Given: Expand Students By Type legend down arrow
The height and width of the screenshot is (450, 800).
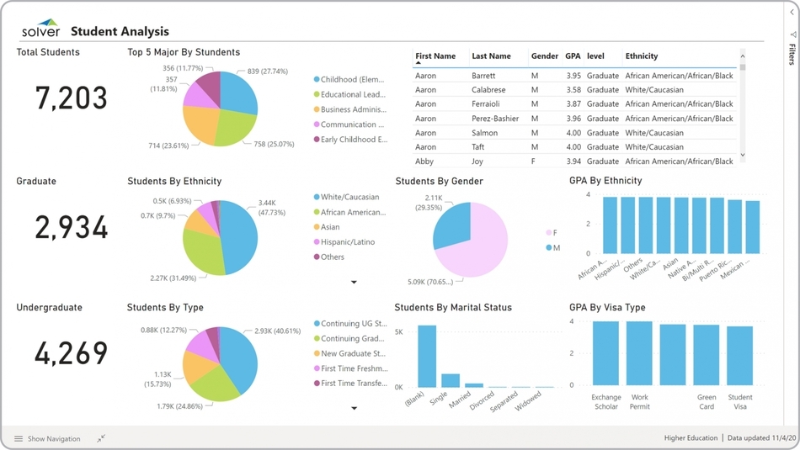Looking at the screenshot, I should click(354, 408).
